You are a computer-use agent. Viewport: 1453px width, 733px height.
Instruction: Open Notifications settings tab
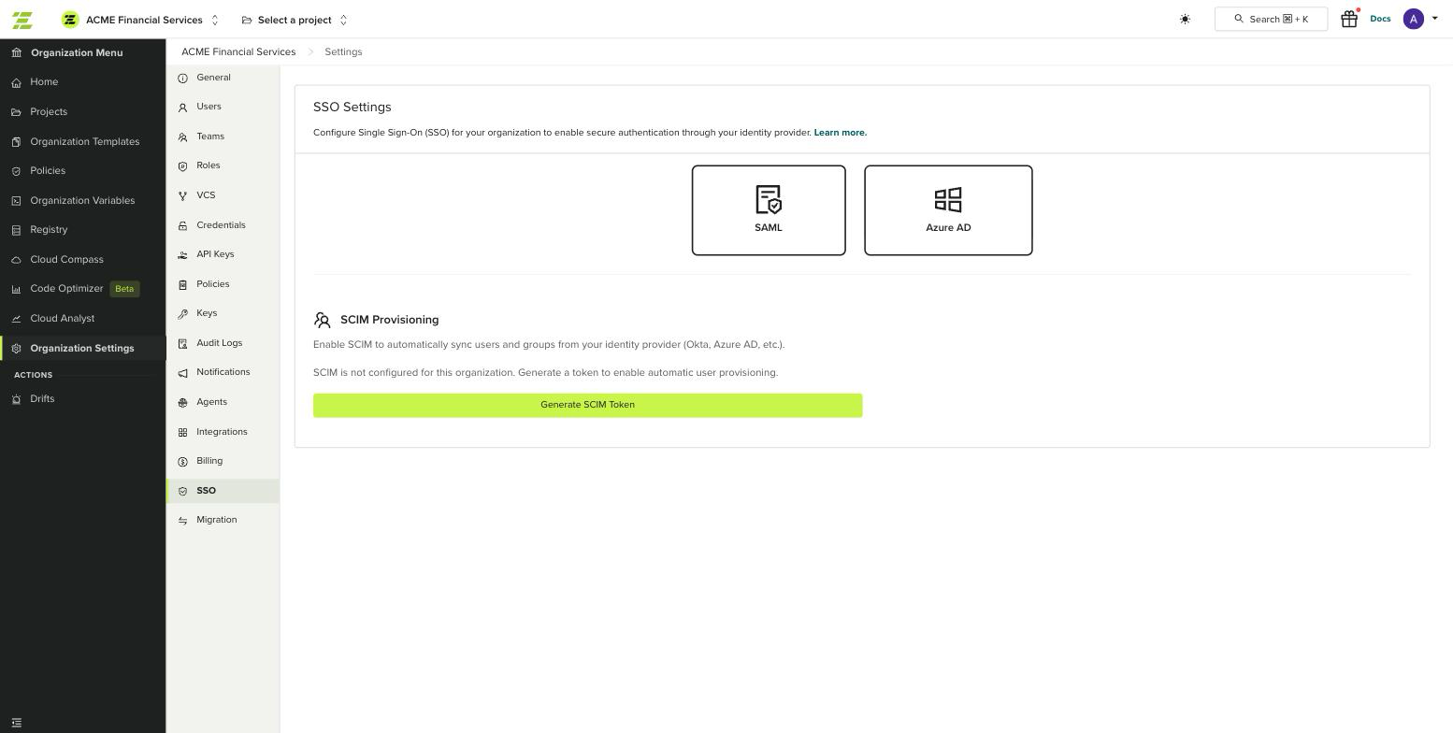[x=223, y=372]
